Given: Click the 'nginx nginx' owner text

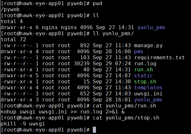Looking at the screenshot, I should pos(59,28).
